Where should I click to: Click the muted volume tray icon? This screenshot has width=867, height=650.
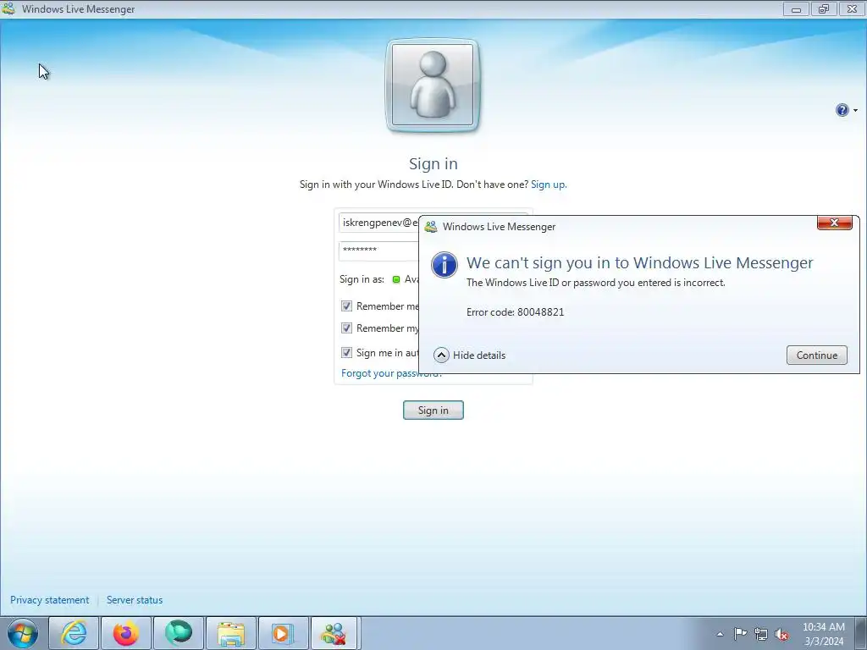(781, 634)
